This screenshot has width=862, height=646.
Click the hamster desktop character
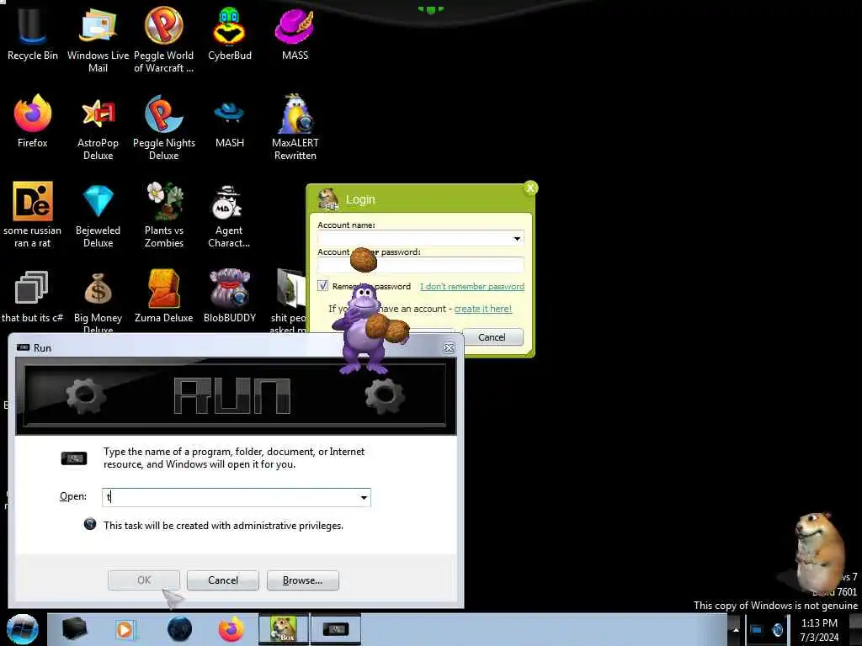click(x=819, y=552)
